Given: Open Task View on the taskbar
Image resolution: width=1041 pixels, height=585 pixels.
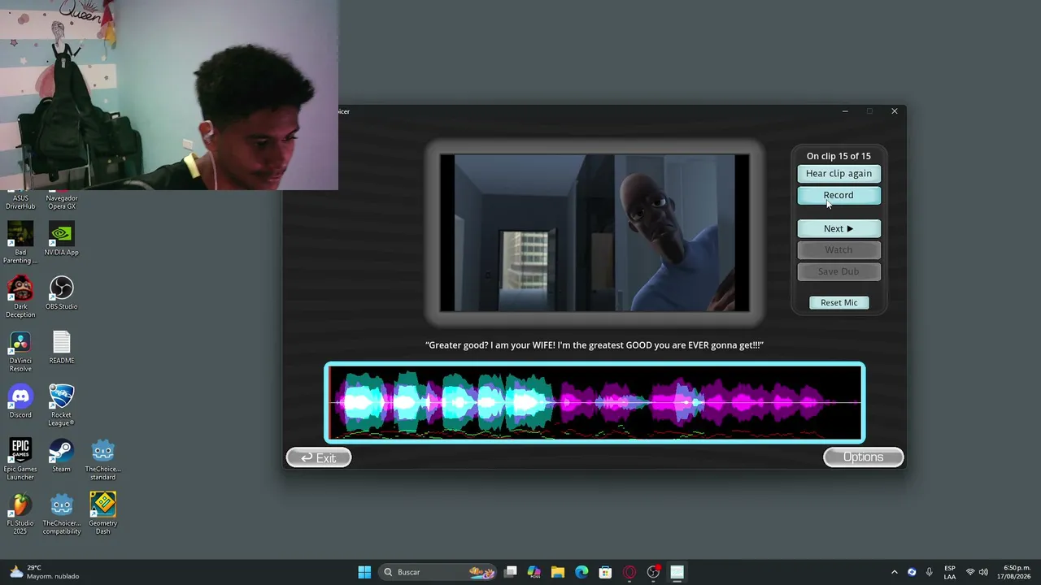Looking at the screenshot, I should point(511,572).
